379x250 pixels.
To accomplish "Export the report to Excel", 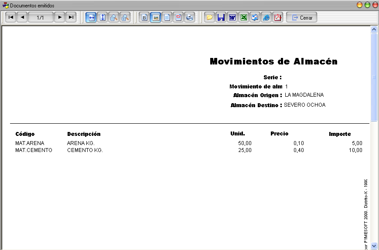I will 244,17.
